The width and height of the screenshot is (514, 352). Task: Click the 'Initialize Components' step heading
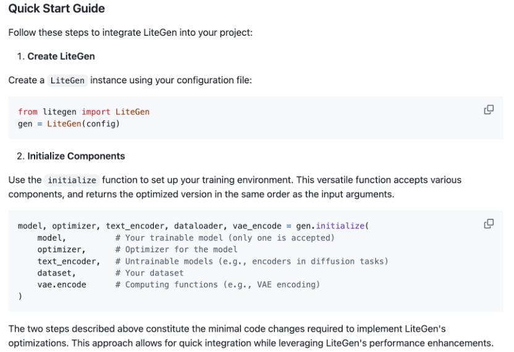(76, 156)
